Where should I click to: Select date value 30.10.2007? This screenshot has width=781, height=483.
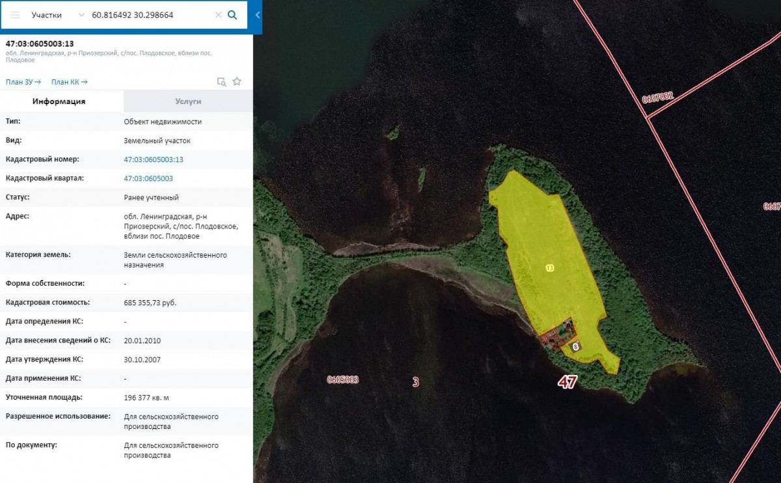[x=142, y=359]
